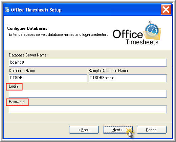Click the highlighted Login label
176x142 pixels.
coord(13,86)
